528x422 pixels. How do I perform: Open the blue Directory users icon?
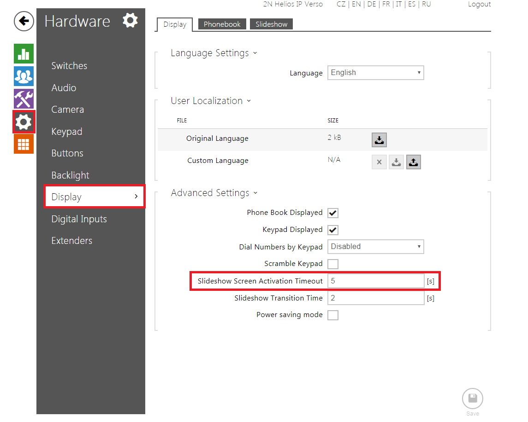[24, 76]
